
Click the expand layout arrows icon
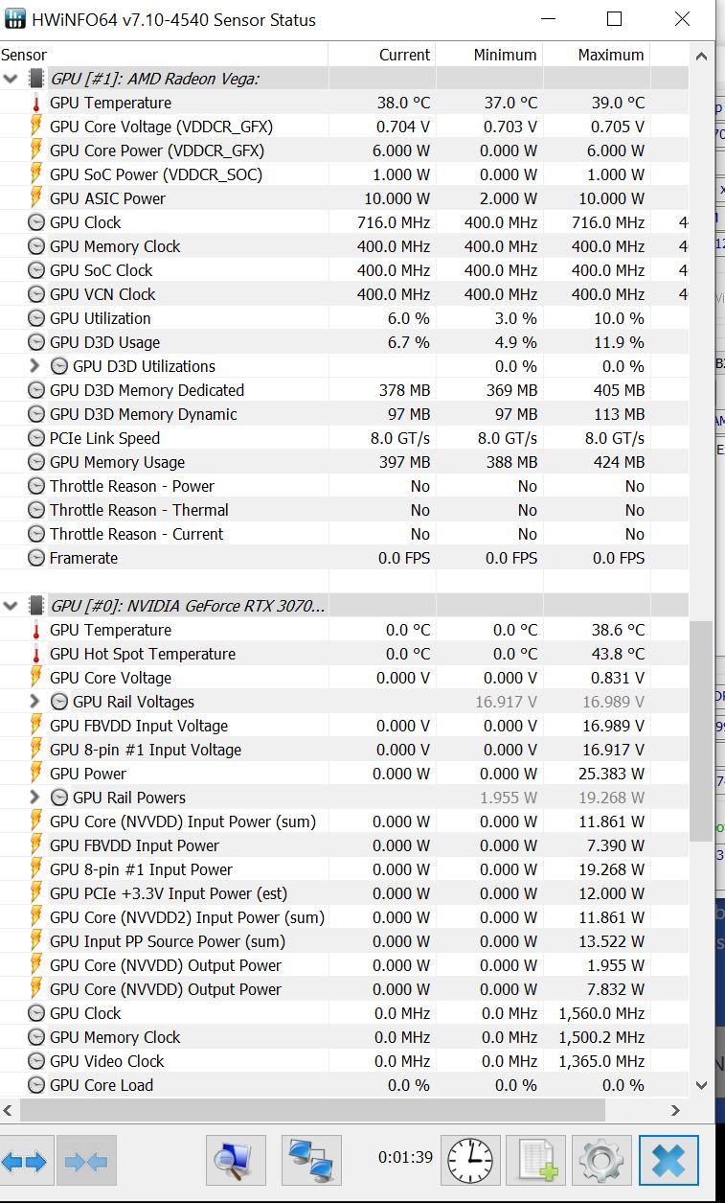[25, 1162]
